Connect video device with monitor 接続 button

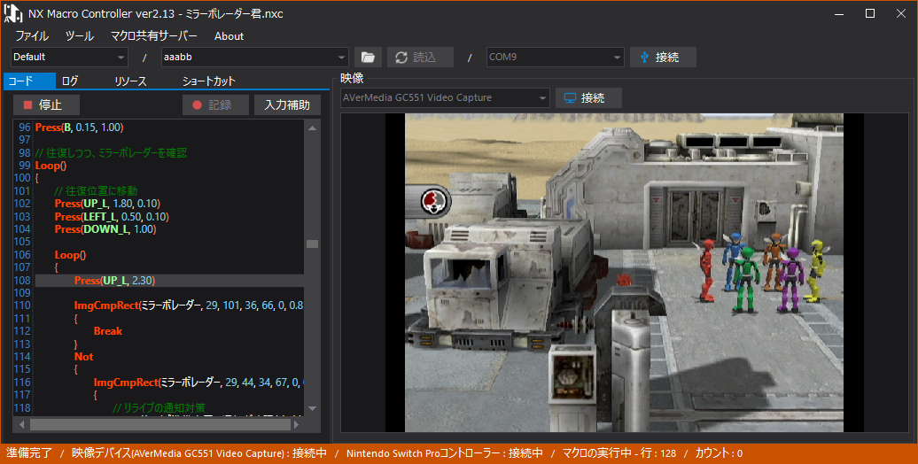[x=588, y=97]
